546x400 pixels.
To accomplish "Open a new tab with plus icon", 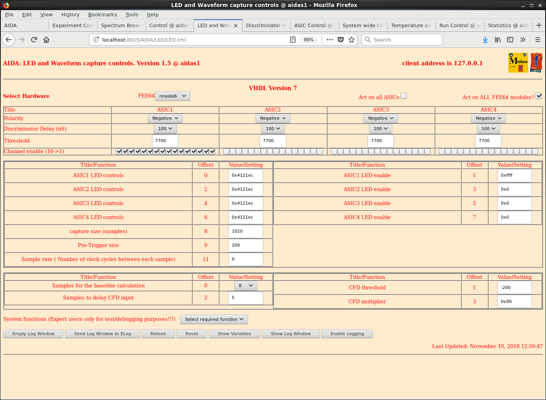I will click(539, 25).
